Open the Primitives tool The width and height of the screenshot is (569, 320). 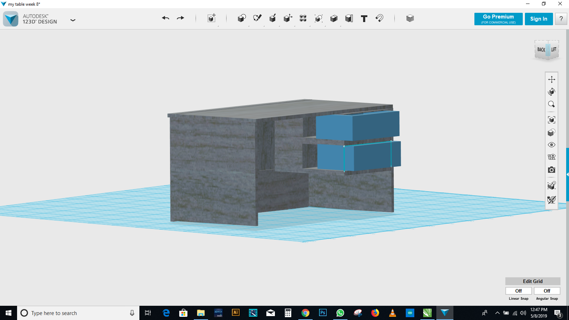point(241,18)
